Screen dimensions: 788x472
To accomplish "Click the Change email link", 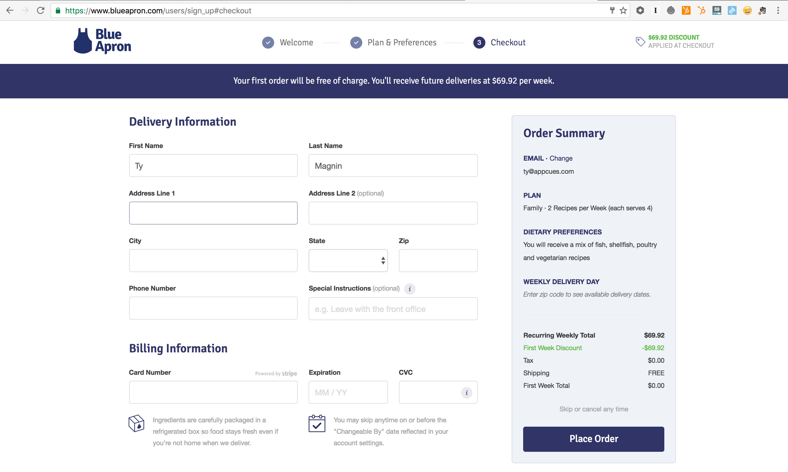I will coord(561,158).
